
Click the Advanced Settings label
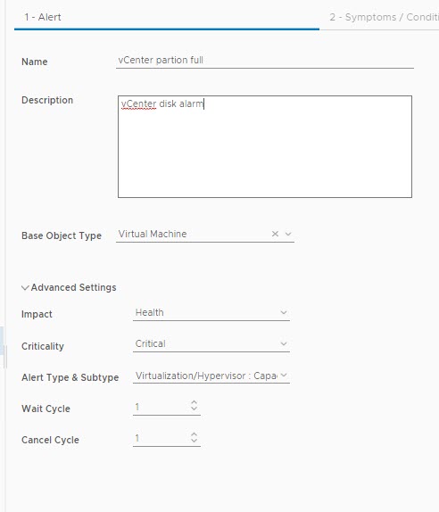coord(73,287)
